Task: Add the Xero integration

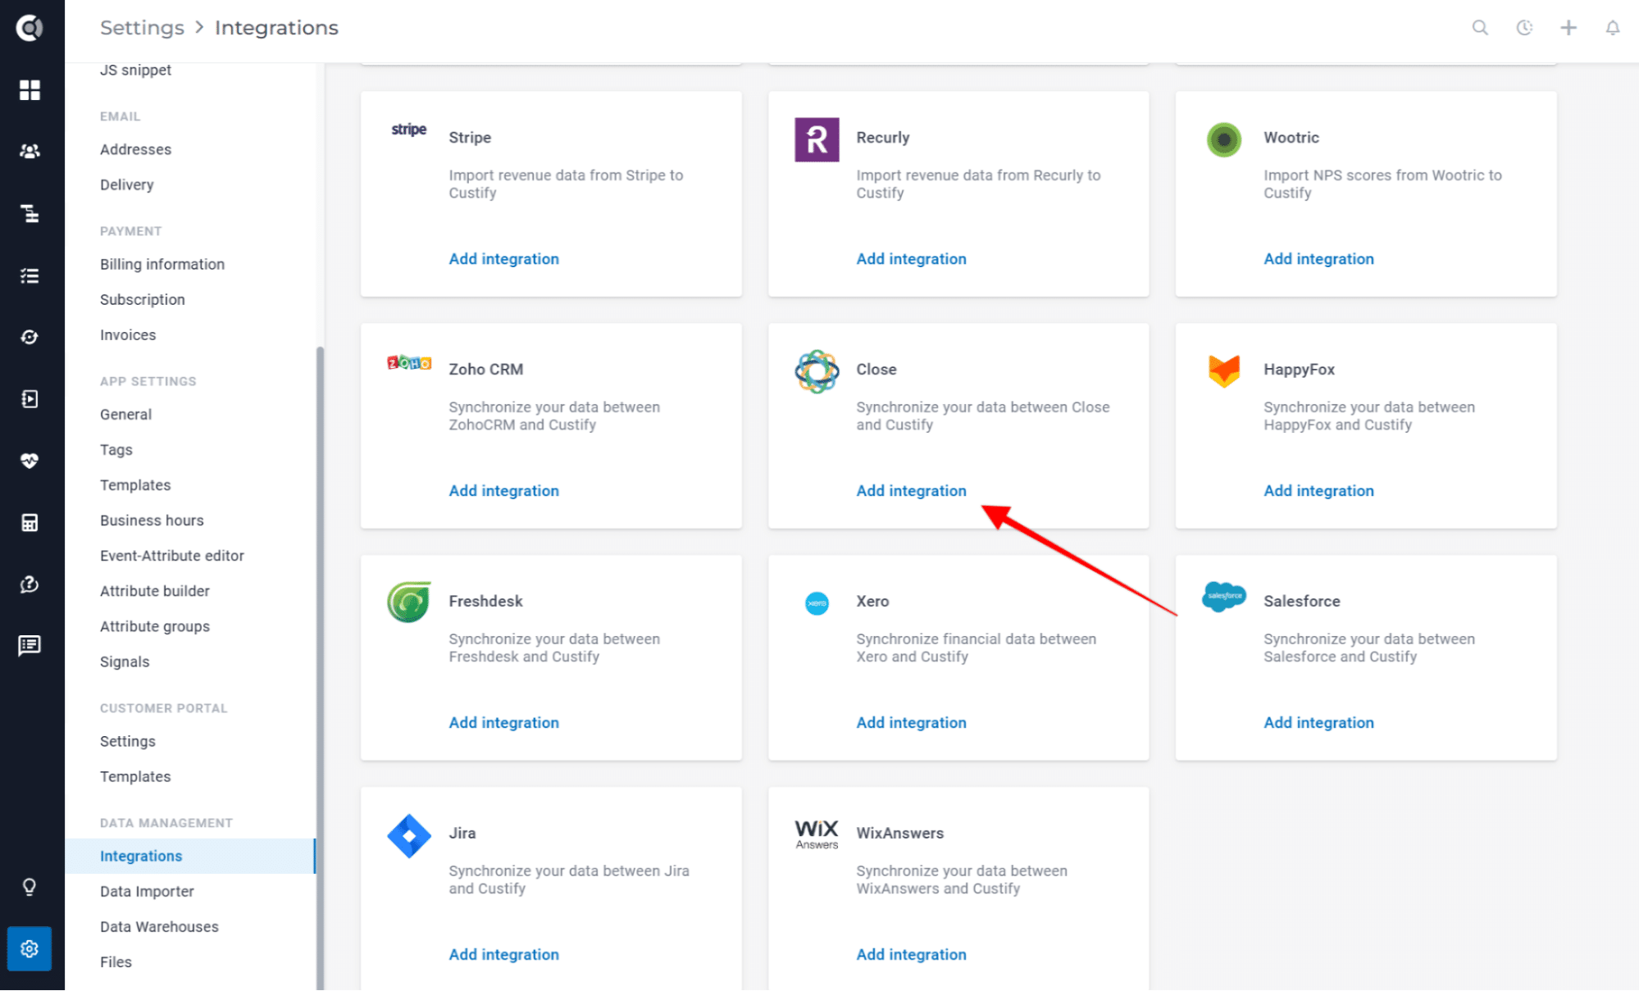Action: click(911, 723)
